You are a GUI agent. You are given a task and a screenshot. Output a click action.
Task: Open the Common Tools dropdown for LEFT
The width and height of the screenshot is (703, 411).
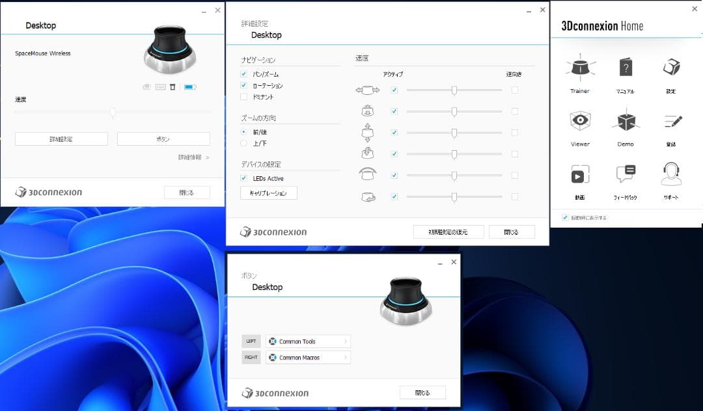pos(307,341)
